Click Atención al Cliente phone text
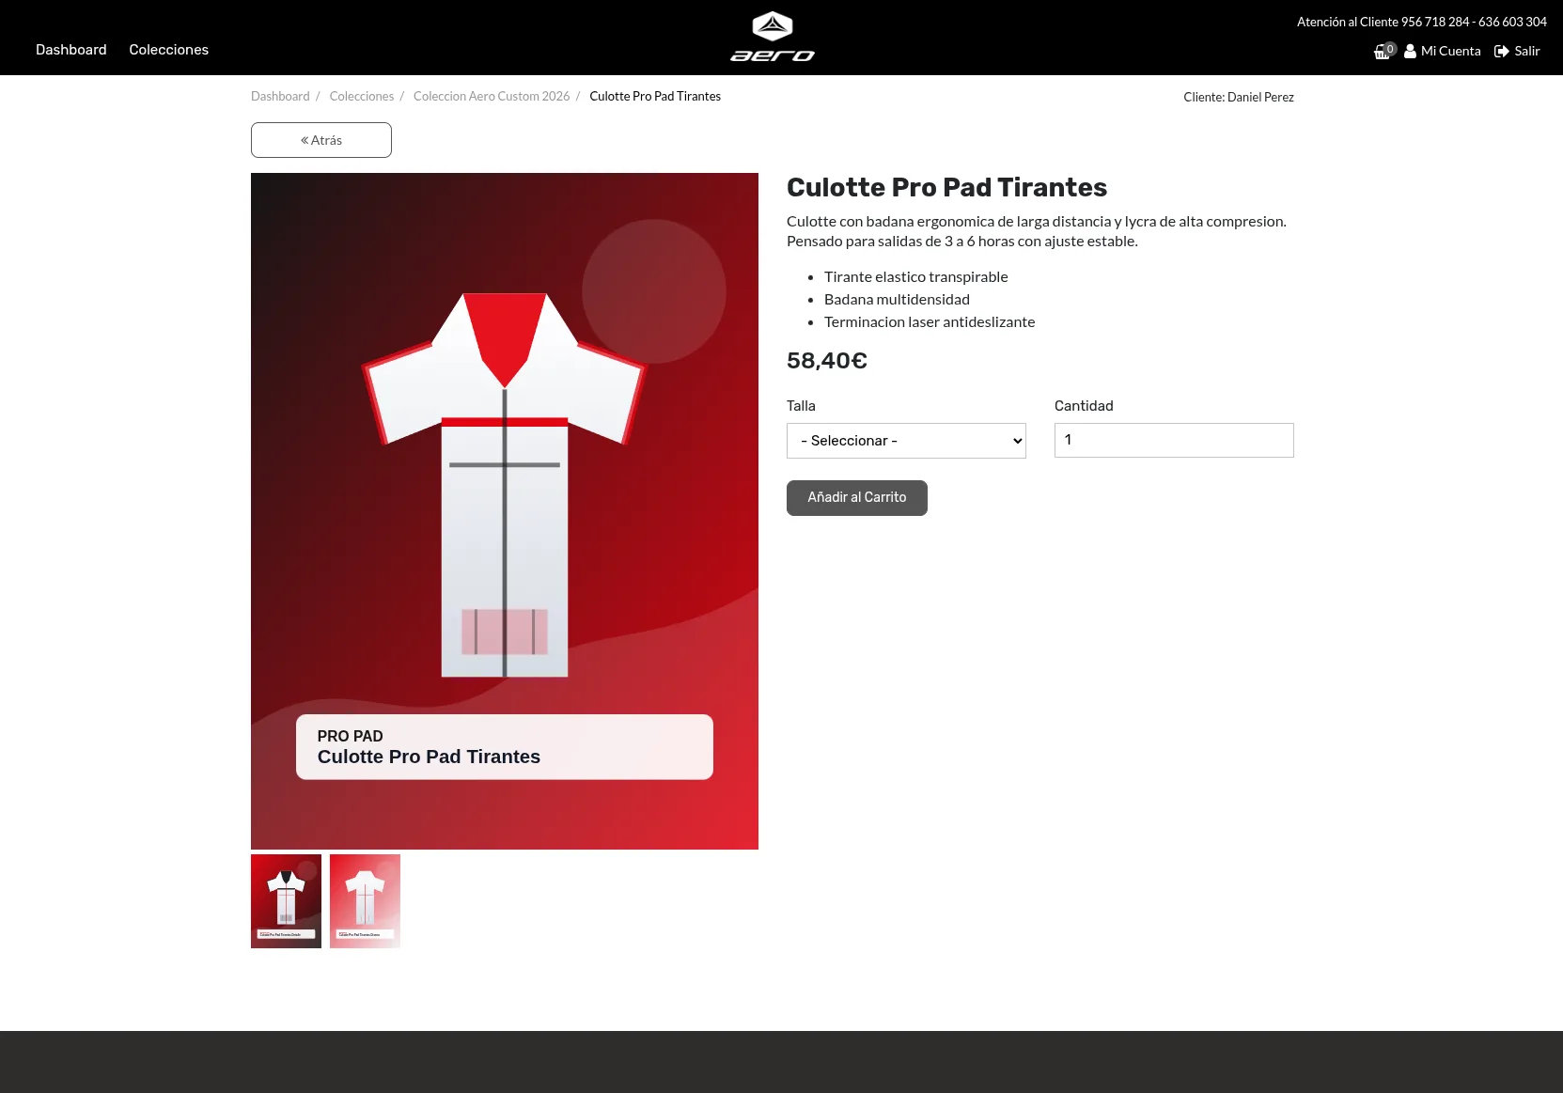 (x=1422, y=22)
